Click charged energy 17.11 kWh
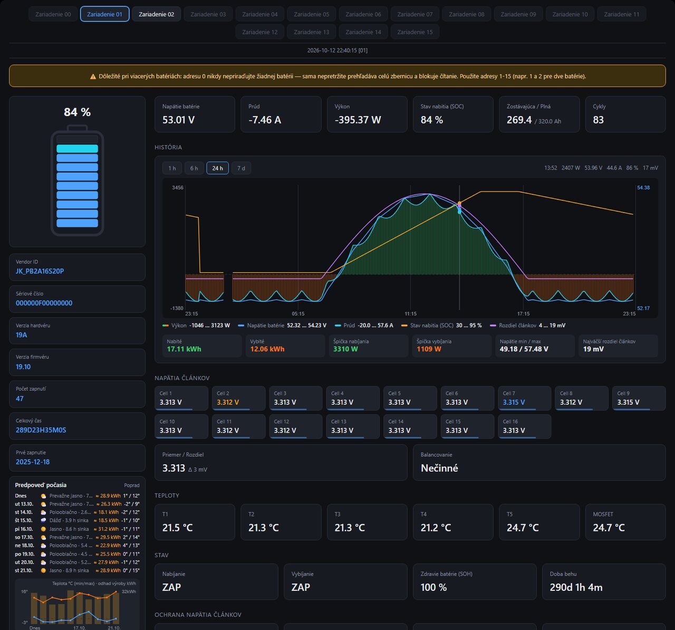The height and width of the screenshot is (630, 675). (184, 349)
